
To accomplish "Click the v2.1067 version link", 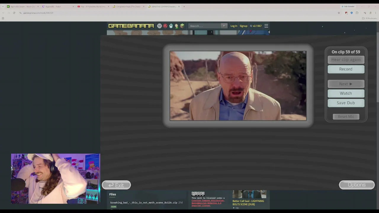I will click(256, 26).
